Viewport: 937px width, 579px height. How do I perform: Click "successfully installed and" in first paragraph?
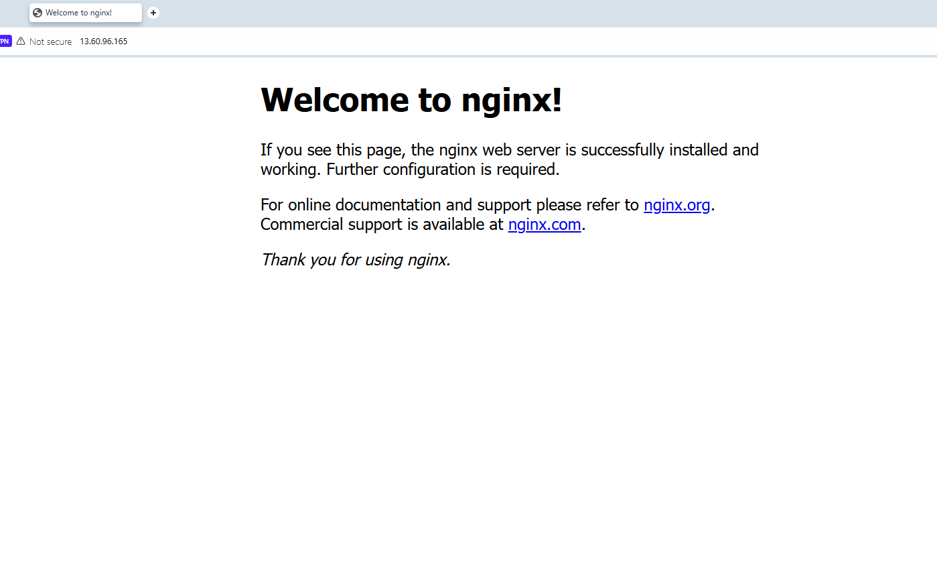pos(669,150)
